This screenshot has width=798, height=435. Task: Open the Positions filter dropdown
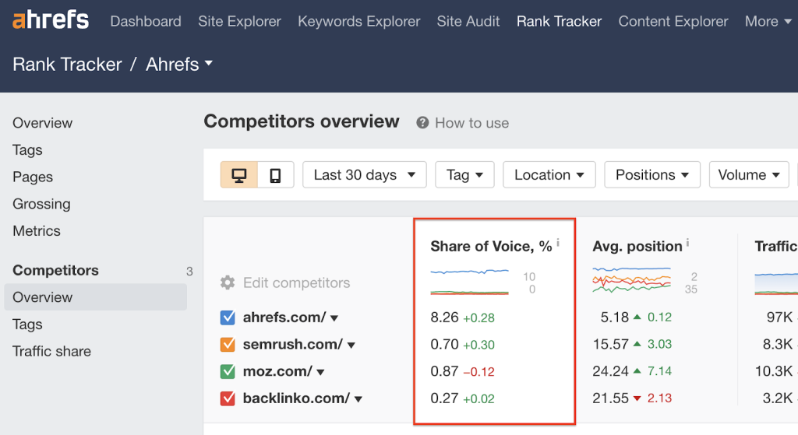[x=651, y=175]
